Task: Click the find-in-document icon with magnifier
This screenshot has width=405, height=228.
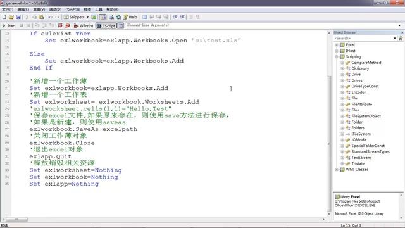Action: click(111, 17)
